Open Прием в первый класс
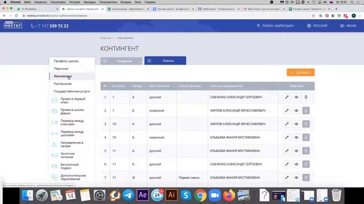Screen dimensions: 364x204 tap(73, 100)
